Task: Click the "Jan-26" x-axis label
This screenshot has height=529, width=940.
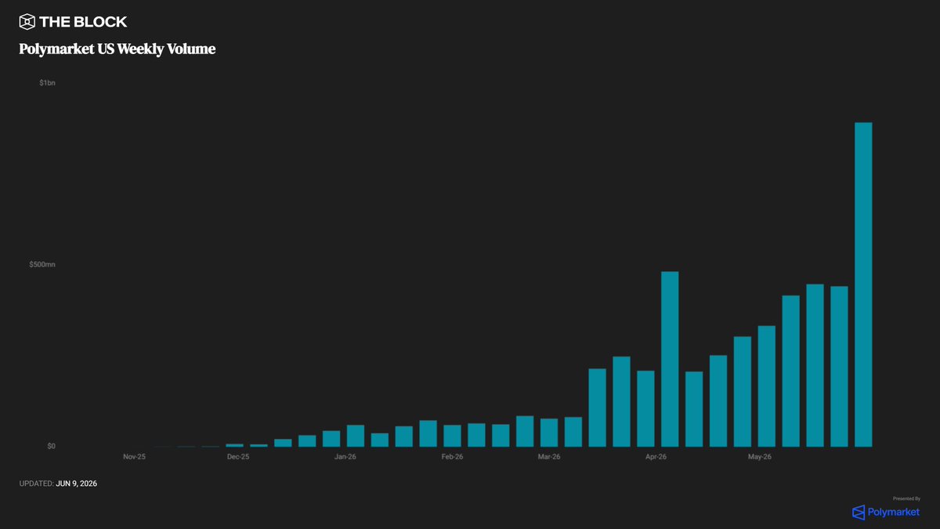Action: coord(345,456)
